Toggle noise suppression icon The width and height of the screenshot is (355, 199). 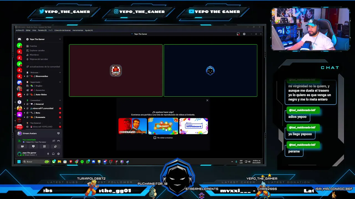point(54,141)
